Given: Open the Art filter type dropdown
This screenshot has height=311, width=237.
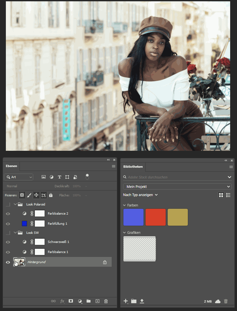Looking at the screenshot, I should tap(19, 177).
